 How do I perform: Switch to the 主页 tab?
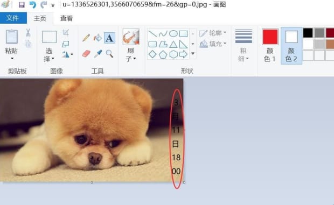click(40, 18)
